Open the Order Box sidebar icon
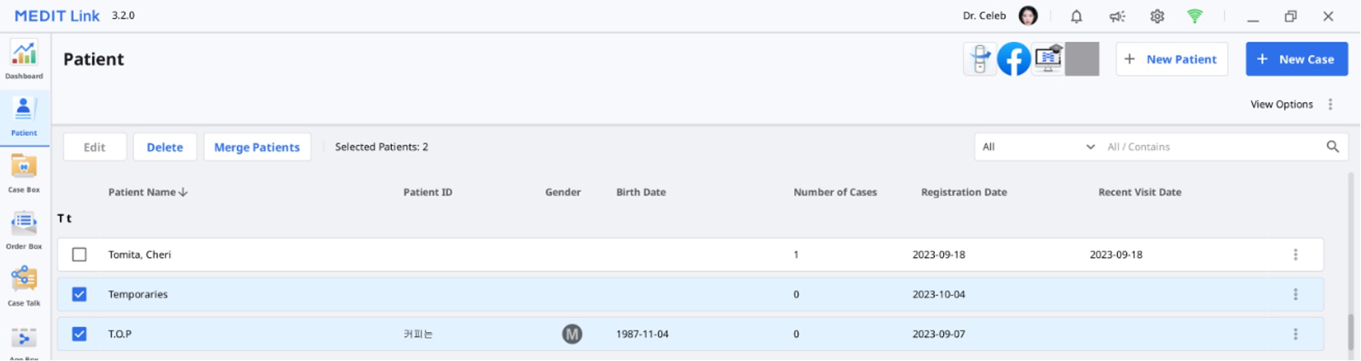1361x361 pixels. click(x=24, y=231)
